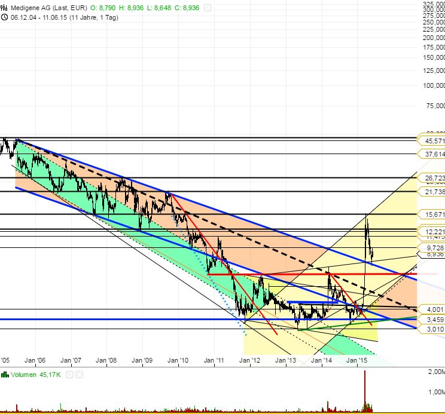445x414 pixels.
Task: Select the 45,571 price level label
Action: click(434, 141)
